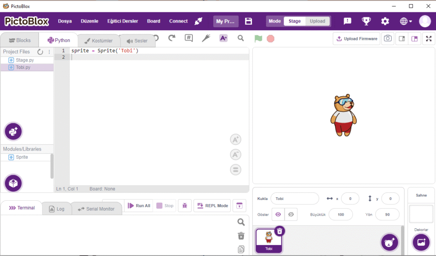Open the language globe dropdown
Image resolution: width=436 pixels, height=256 pixels.
[x=406, y=21]
